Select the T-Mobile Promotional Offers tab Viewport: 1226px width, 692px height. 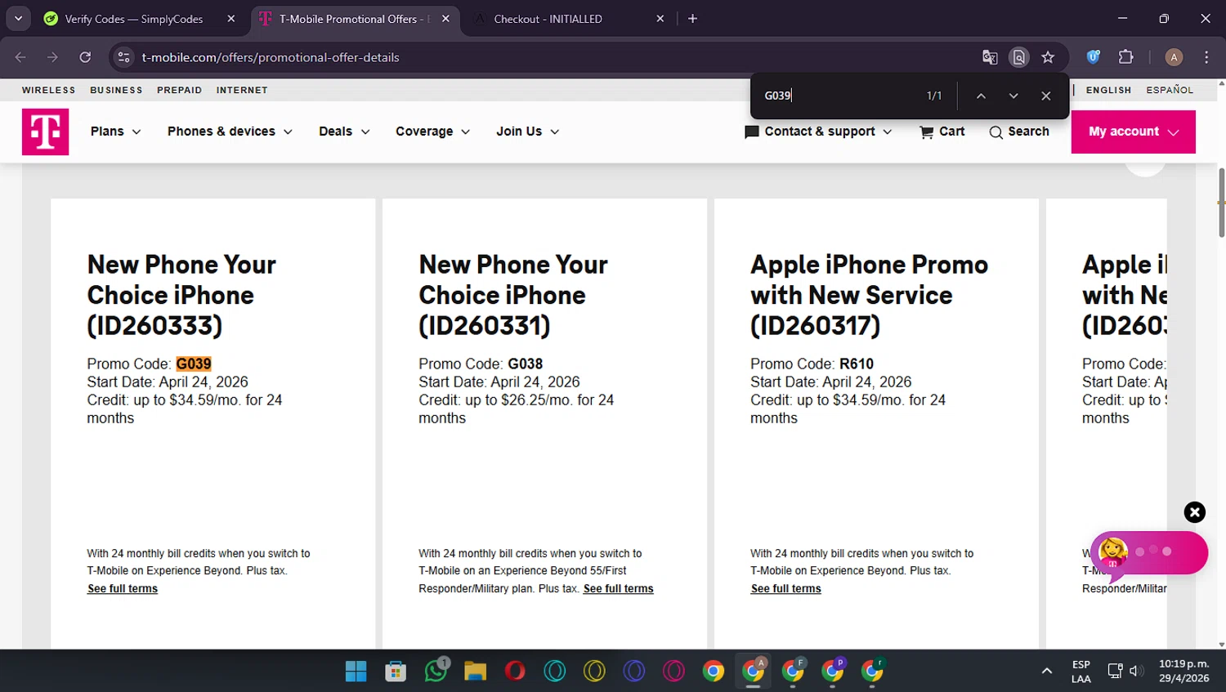coord(354,19)
